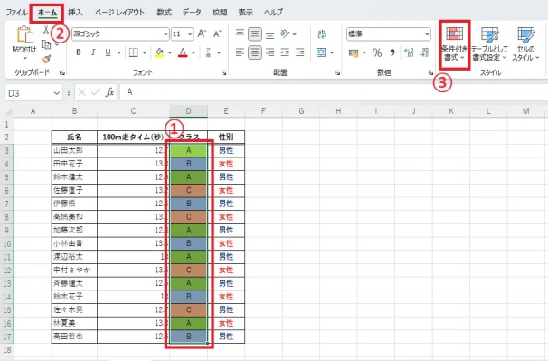Open the Alignment (配置) group dialog launcher
Image resolution: width=548 pixels, height=361 pixels.
tap(337, 72)
